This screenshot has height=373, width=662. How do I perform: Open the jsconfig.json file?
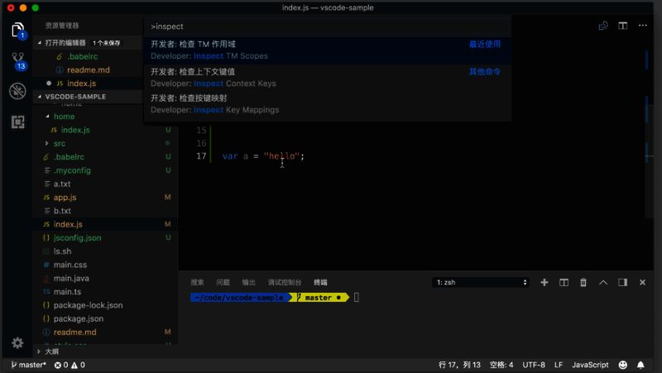tap(77, 238)
